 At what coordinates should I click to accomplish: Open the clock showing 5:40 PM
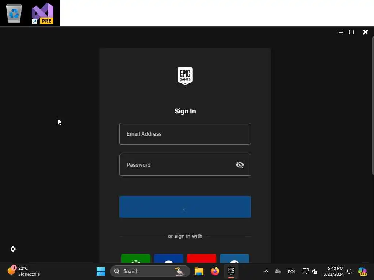(333, 271)
